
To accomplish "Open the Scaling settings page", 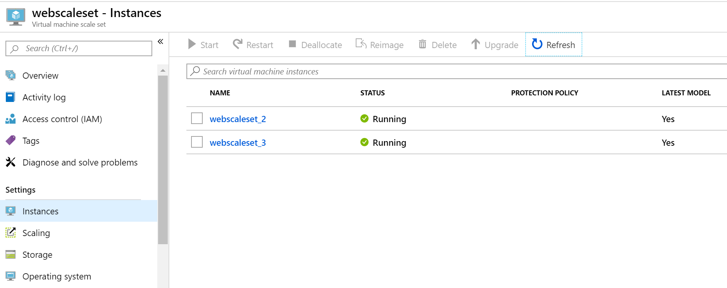I will click(x=36, y=233).
